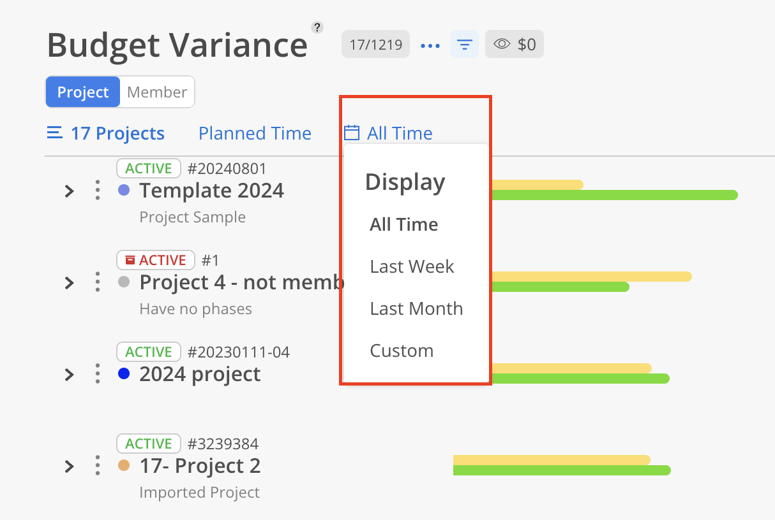Open the three-dot more options menu
775x520 pixels.
430,45
